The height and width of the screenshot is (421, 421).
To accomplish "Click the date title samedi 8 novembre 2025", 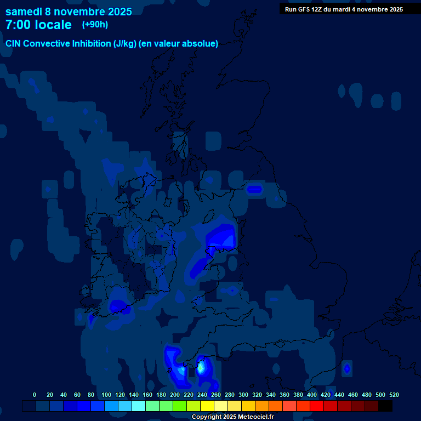I will (x=69, y=12).
